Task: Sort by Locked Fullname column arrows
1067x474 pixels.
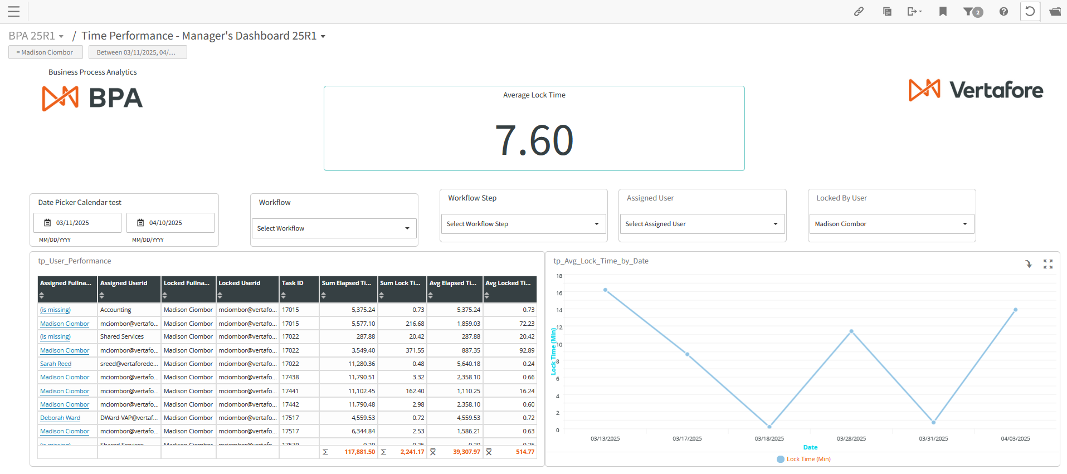Action: (165, 295)
